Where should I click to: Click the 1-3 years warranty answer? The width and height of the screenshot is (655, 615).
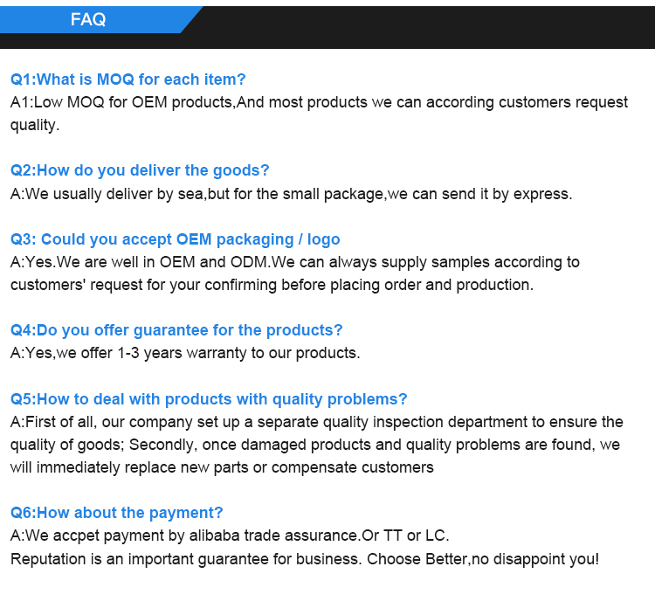185,353
